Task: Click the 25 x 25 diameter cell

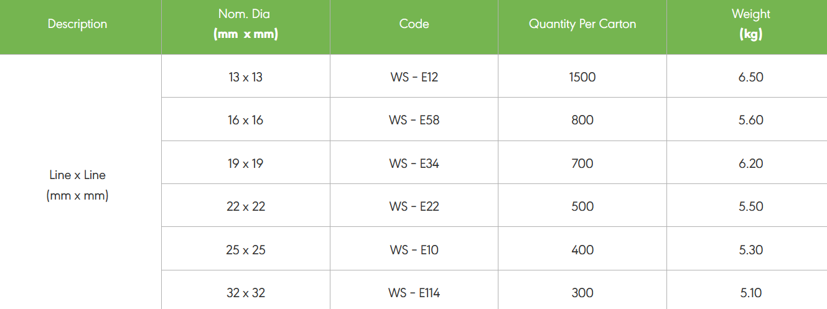Action: pos(245,250)
